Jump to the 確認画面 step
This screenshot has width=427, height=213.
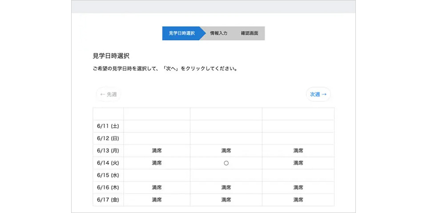pos(250,33)
